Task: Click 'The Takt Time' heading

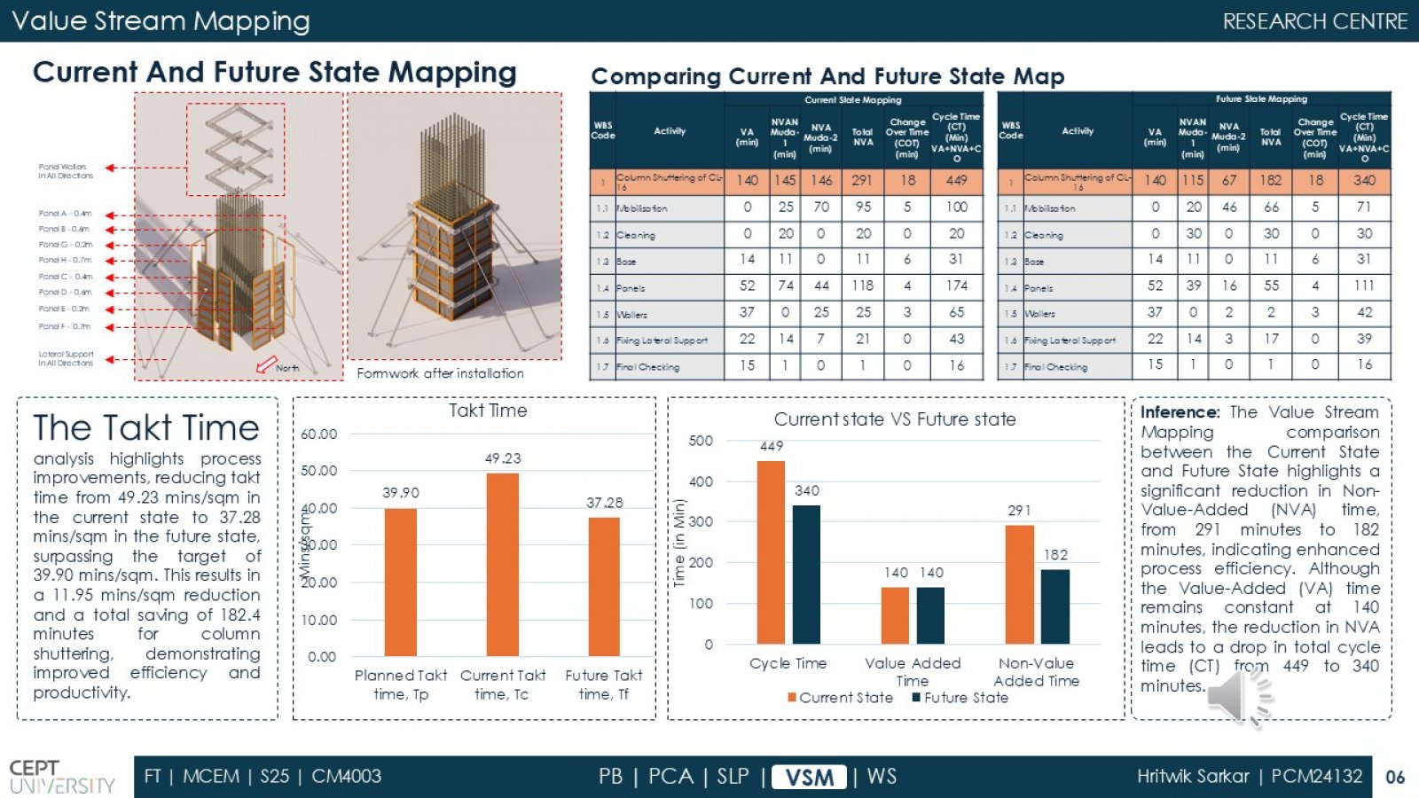Action: (x=146, y=427)
